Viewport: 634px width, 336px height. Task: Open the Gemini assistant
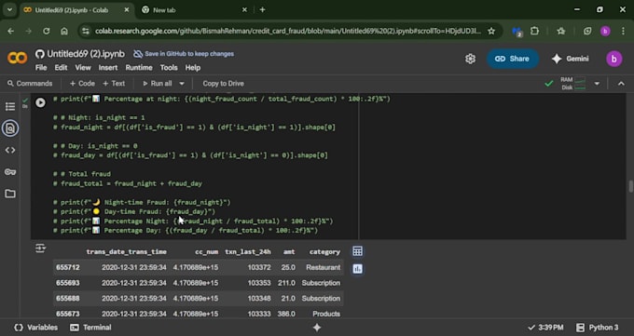570,59
